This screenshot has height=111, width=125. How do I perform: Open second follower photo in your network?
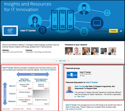click(x=77, y=51)
